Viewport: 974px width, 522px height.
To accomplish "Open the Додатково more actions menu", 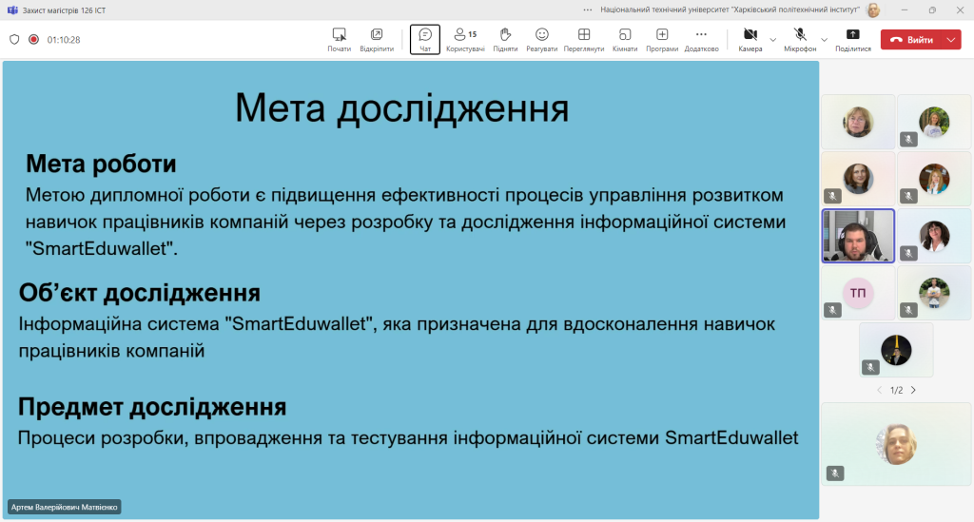I will [701, 40].
